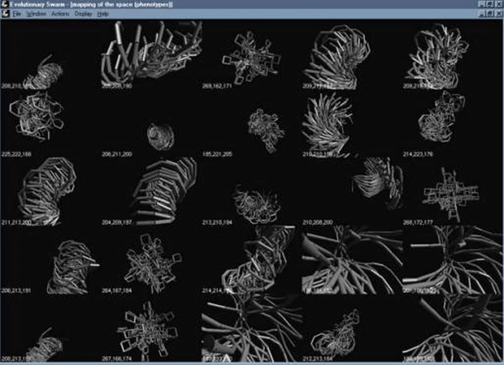Open the Actions menu
This screenshot has width=504, height=365.
tap(60, 14)
